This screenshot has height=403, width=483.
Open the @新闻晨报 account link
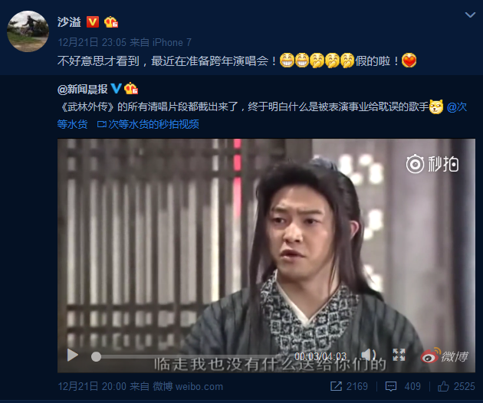point(83,90)
